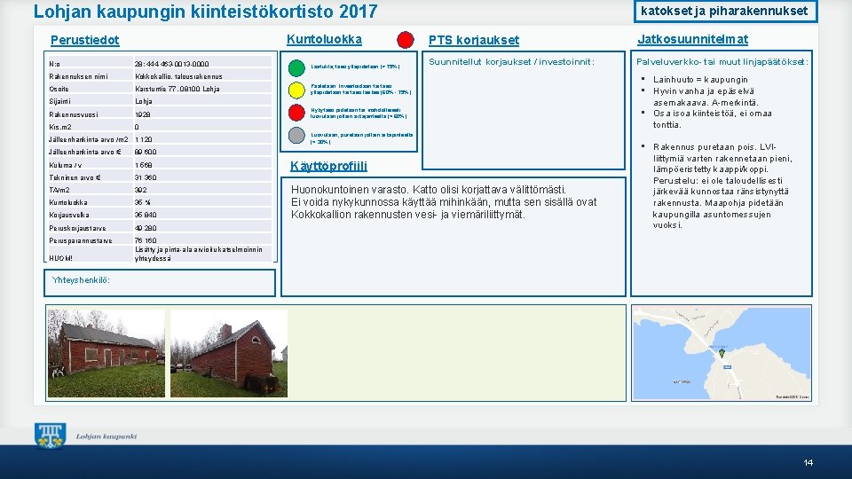Click the bullet "Lainhuuto = kaupungin"
852x479 pixels.
tap(700, 80)
